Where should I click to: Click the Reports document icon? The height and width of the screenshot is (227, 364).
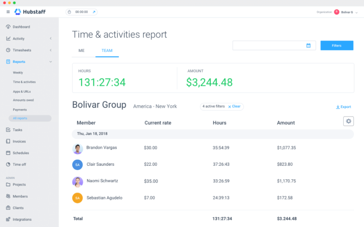[8, 62]
